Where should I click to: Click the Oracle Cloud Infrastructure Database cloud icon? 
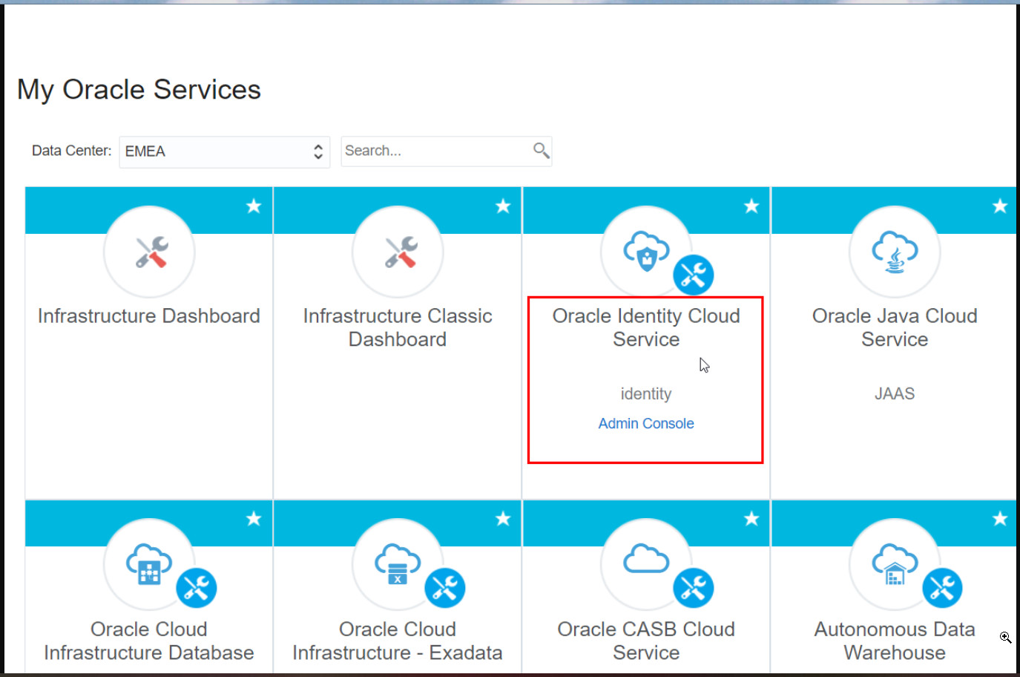point(149,564)
